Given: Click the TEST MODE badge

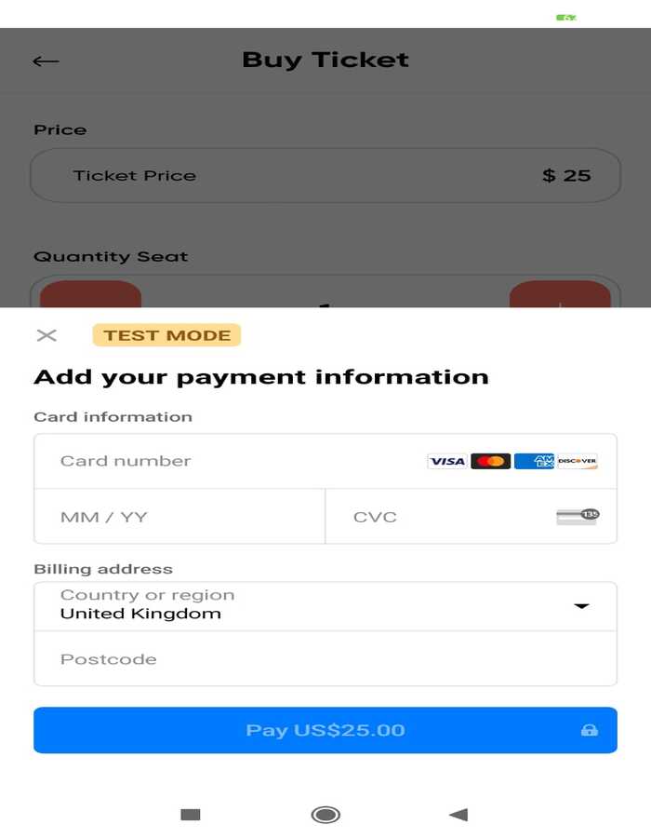Looking at the screenshot, I should point(166,334).
